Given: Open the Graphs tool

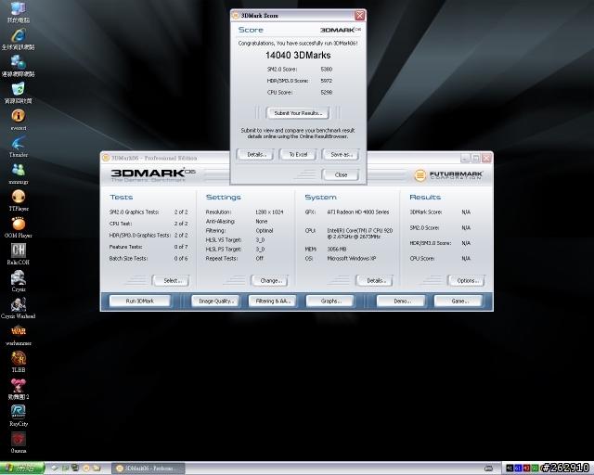Looking at the screenshot, I should [329, 302].
